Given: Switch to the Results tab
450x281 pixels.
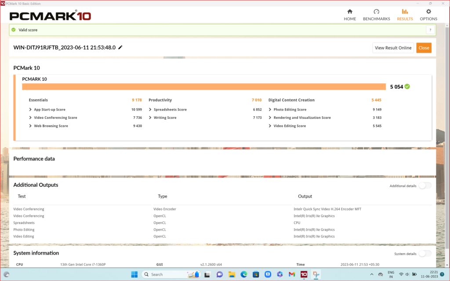Looking at the screenshot, I should 405,14.
